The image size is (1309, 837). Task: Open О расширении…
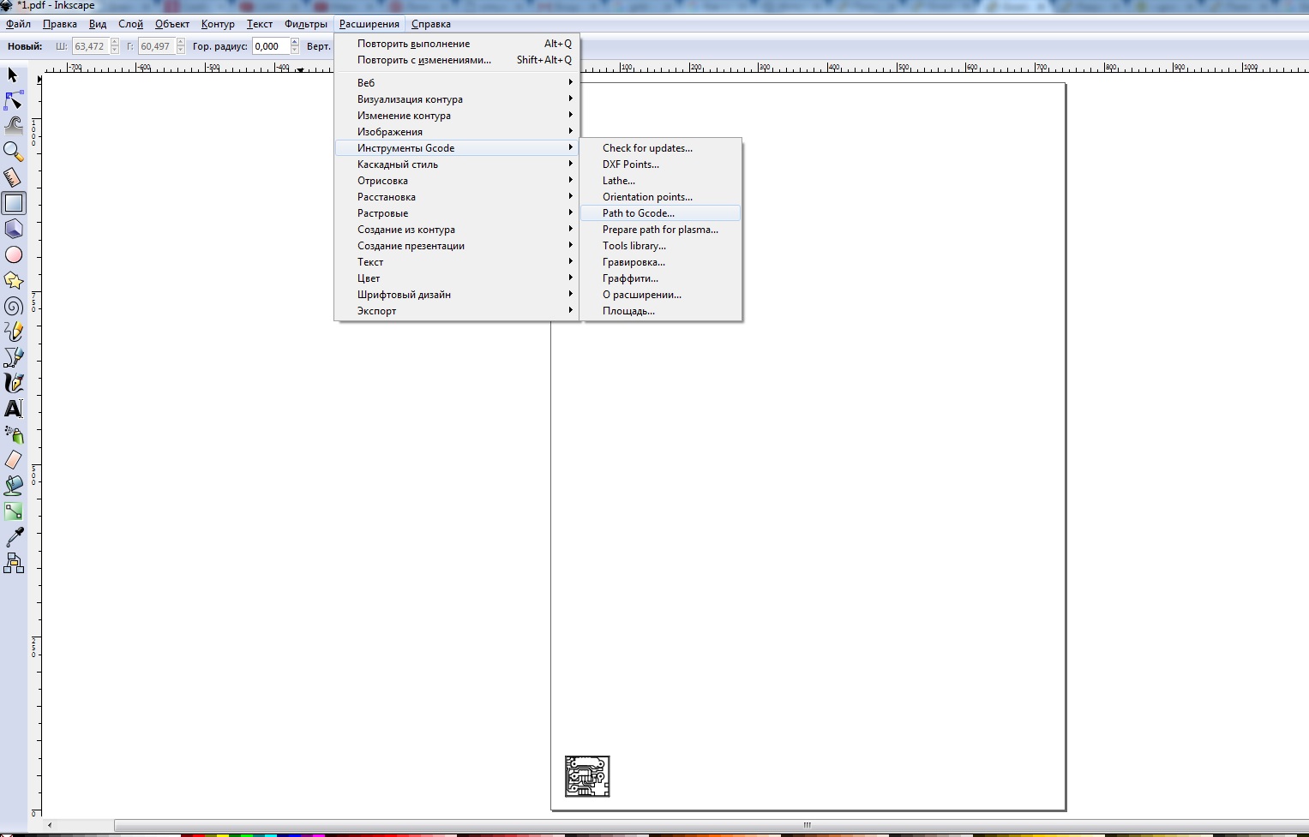(661, 295)
